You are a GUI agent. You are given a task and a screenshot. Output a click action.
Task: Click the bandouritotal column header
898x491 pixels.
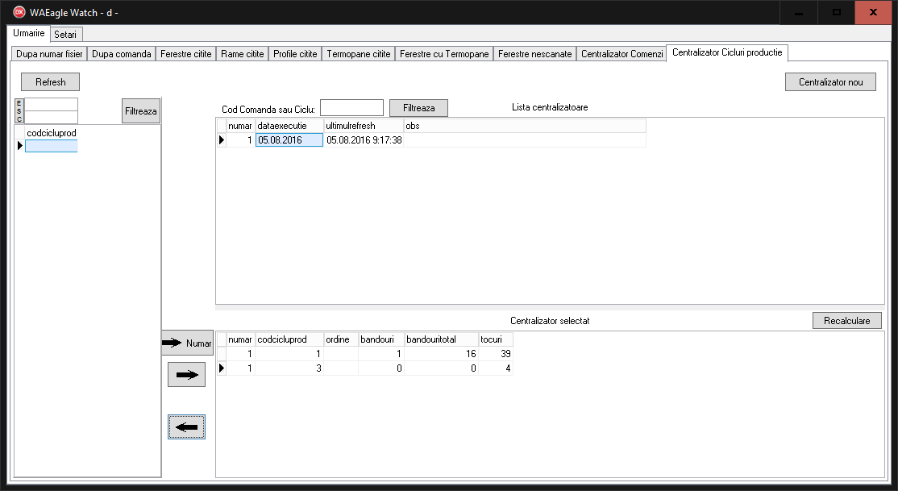tap(441, 339)
